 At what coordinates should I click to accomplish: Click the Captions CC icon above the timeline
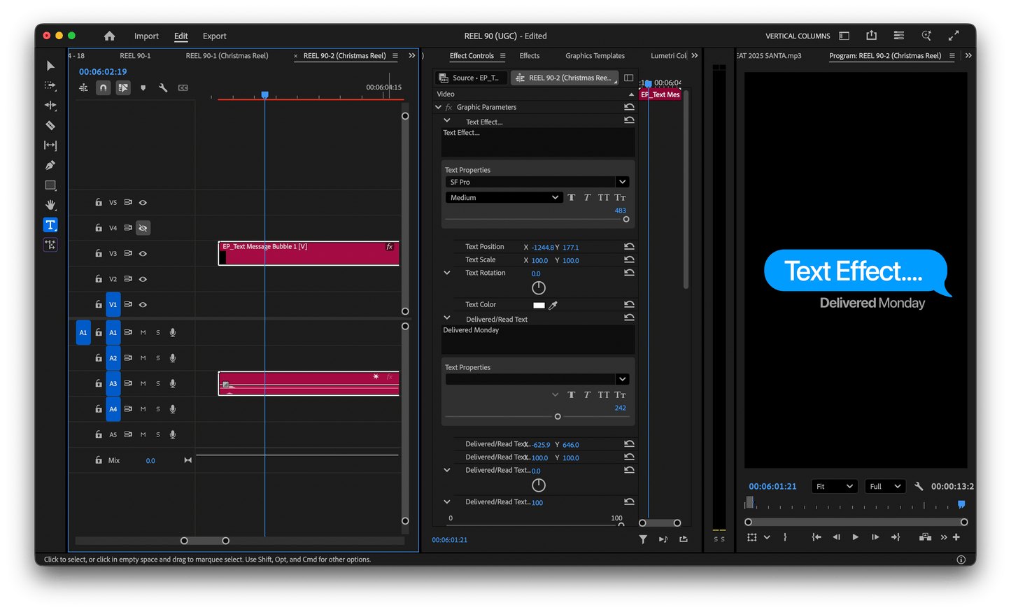tap(184, 87)
